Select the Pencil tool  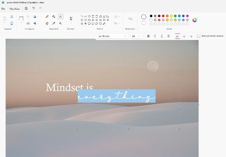pos(47,17)
